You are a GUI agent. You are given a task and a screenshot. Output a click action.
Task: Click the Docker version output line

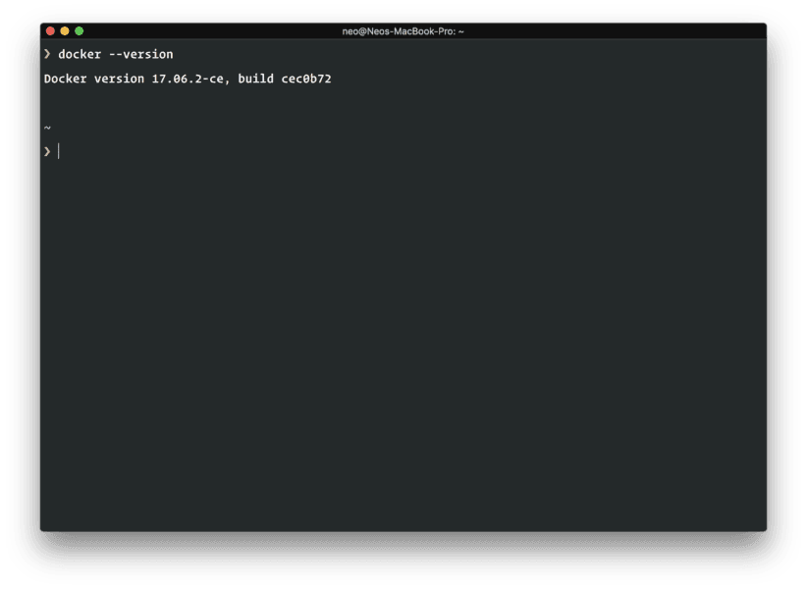tap(187, 79)
